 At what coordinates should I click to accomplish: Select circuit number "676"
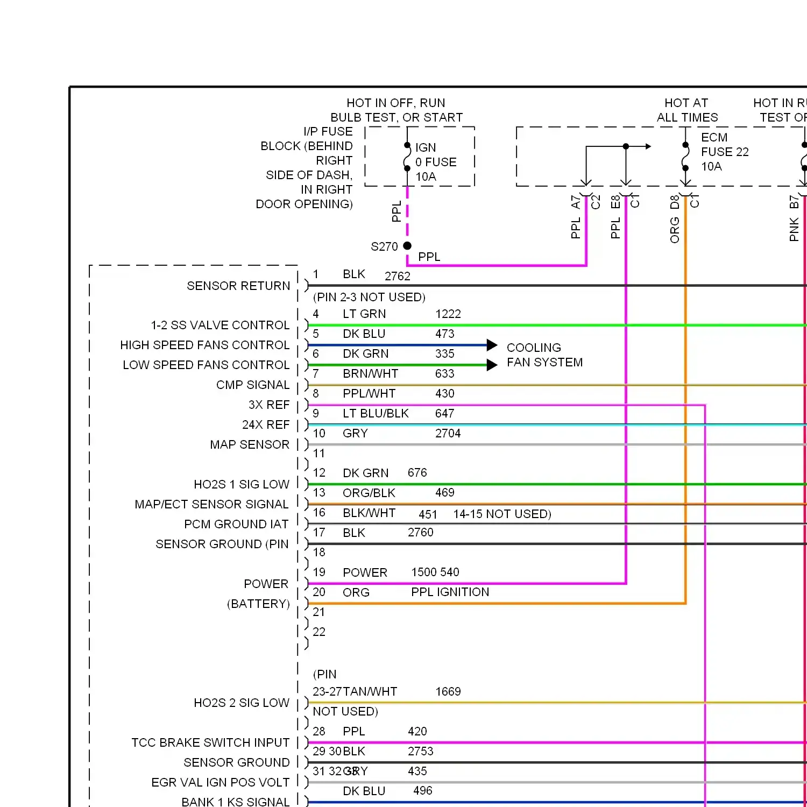417,472
